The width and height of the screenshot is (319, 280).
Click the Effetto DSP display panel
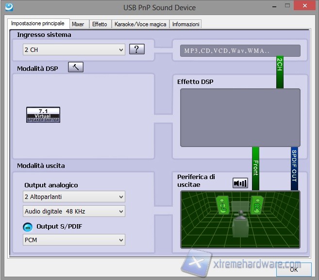tap(240, 117)
